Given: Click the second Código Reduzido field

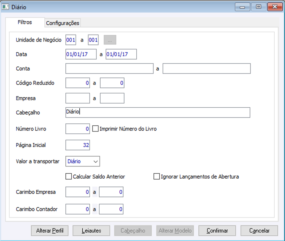Looking at the screenshot, I should [x=112, y=83].
